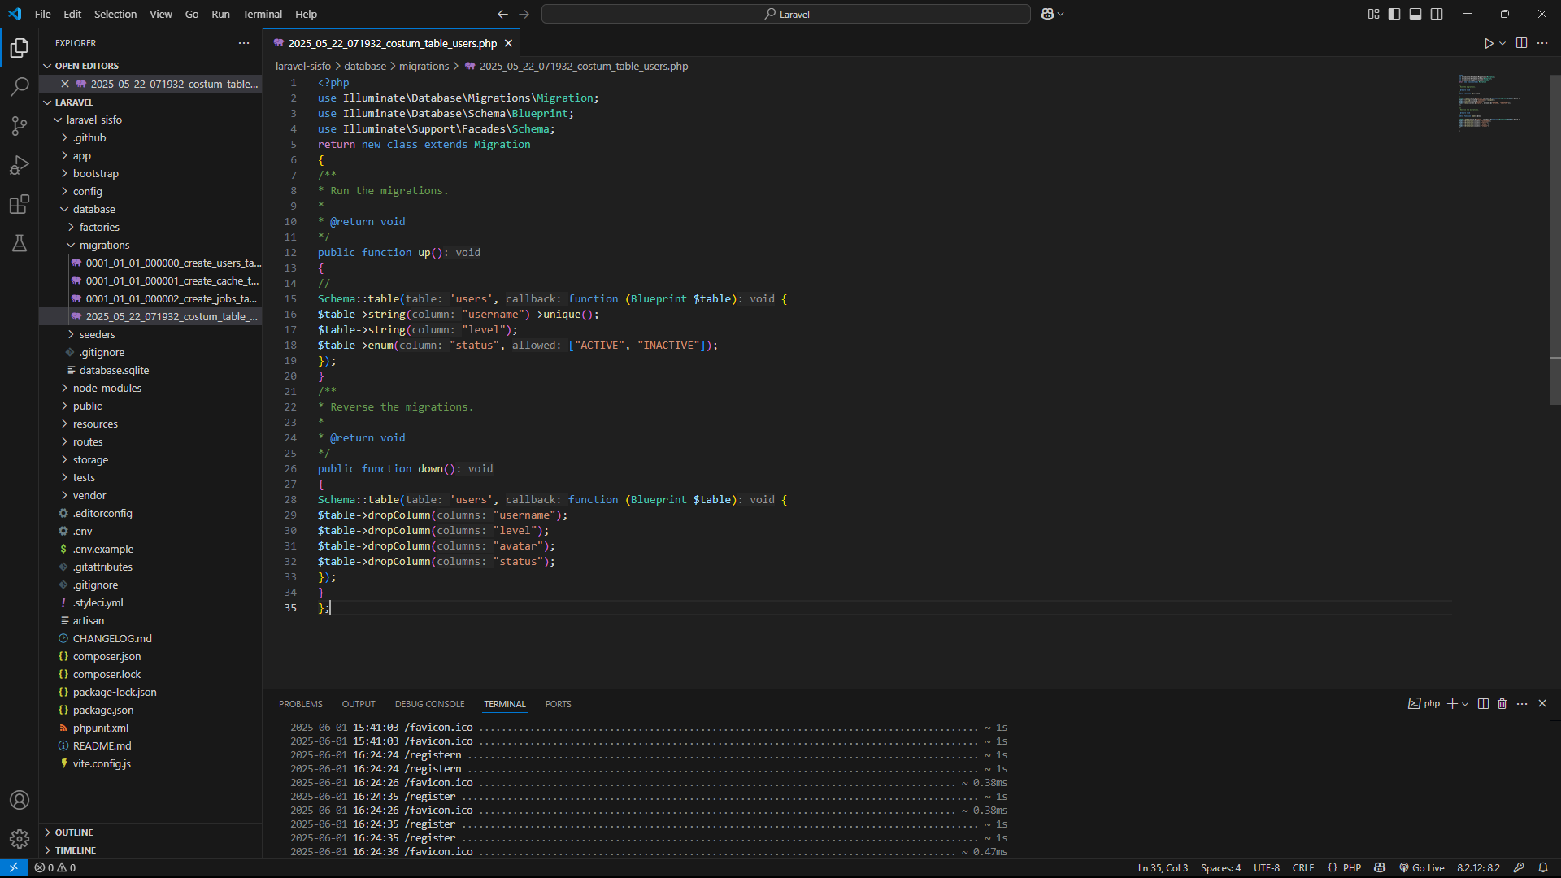Toggle bottom panel layout icon

(x=1415, y=14)
